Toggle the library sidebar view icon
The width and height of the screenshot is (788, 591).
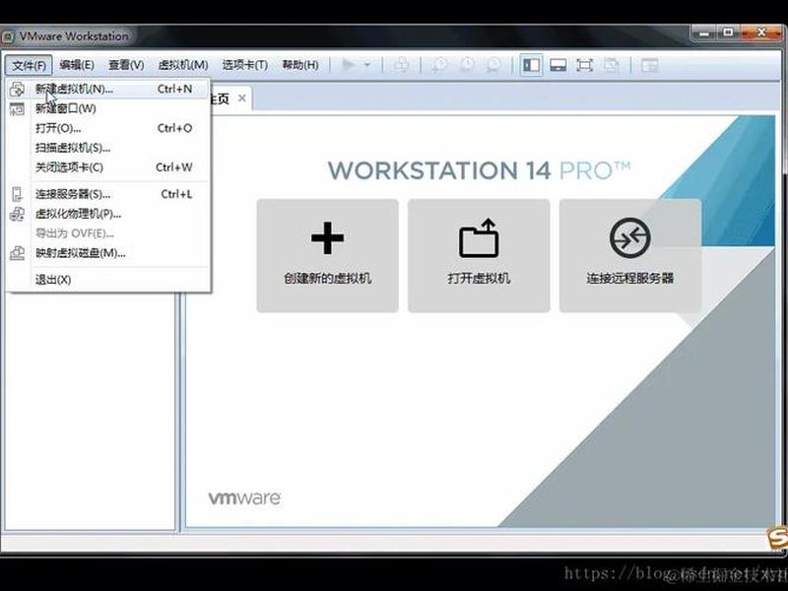531,65
